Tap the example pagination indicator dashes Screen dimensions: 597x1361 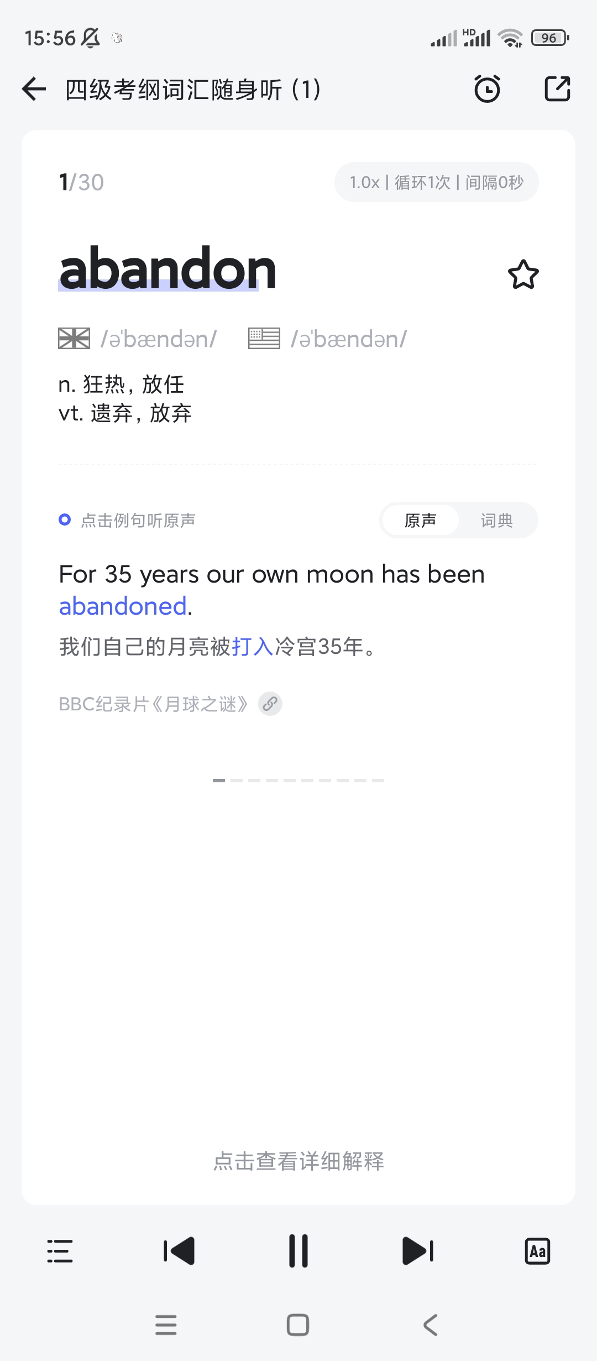pos(298,780)
